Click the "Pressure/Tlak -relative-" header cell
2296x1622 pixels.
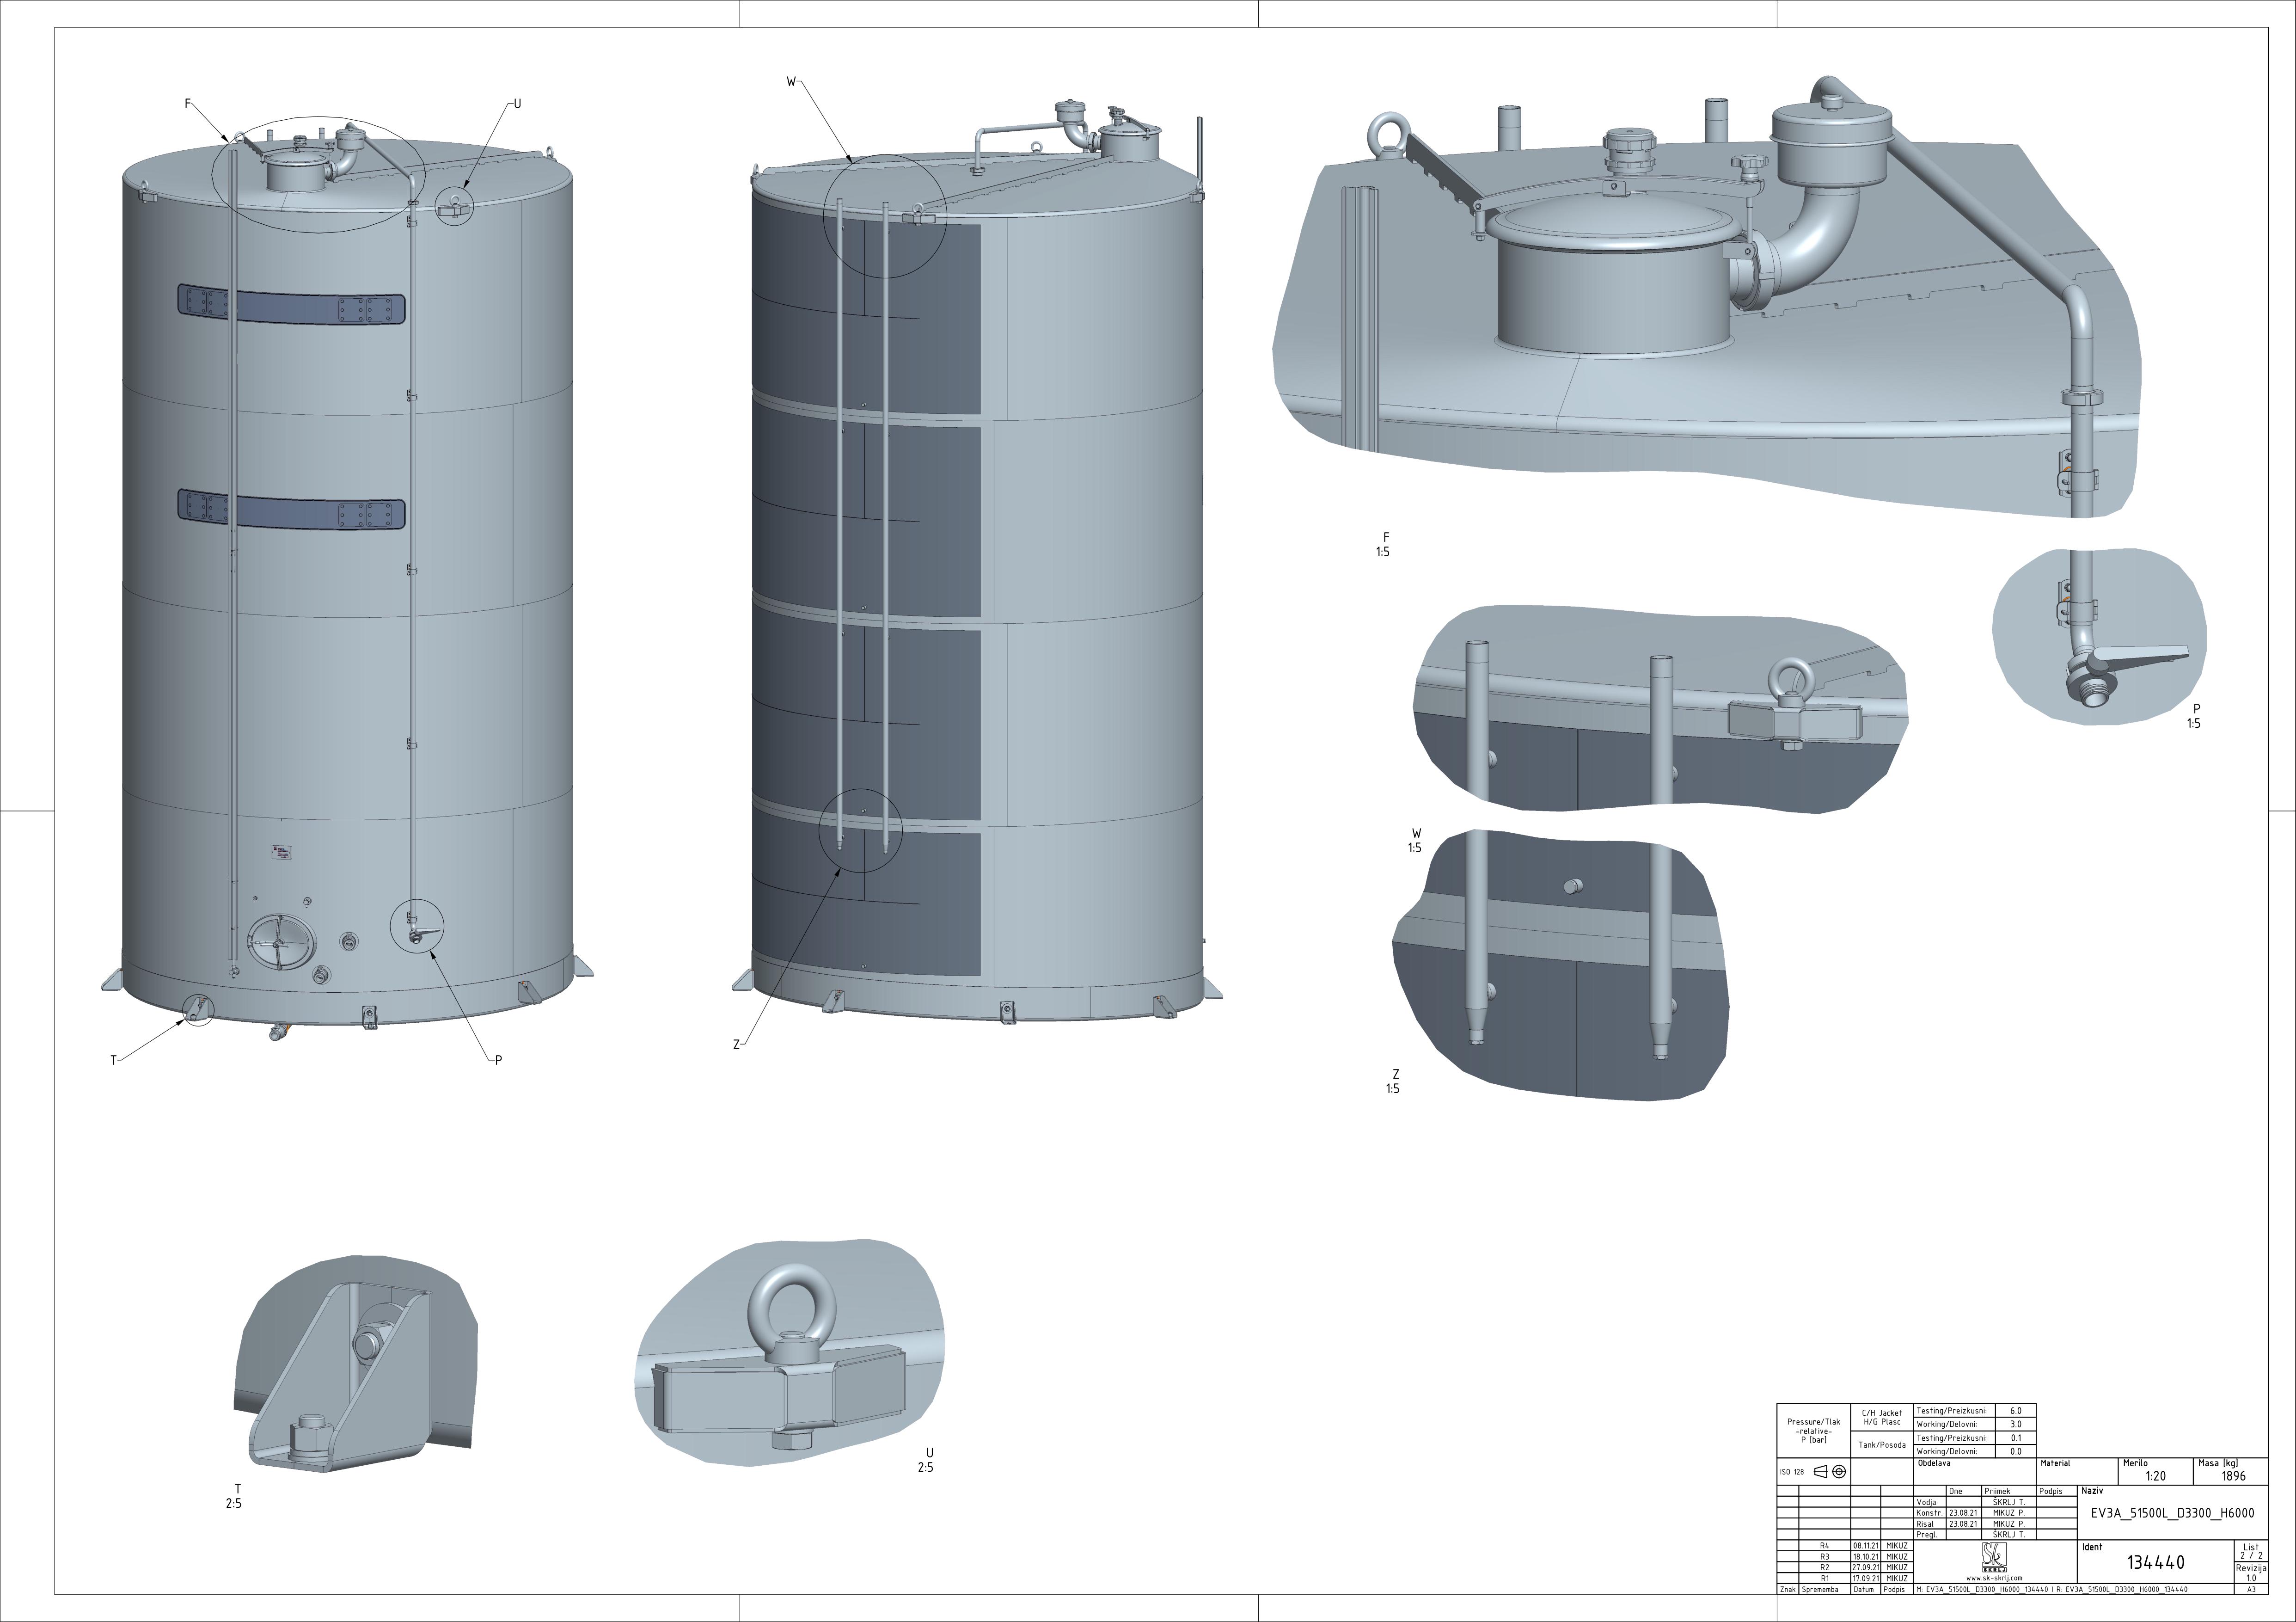click(1813, 1431)
